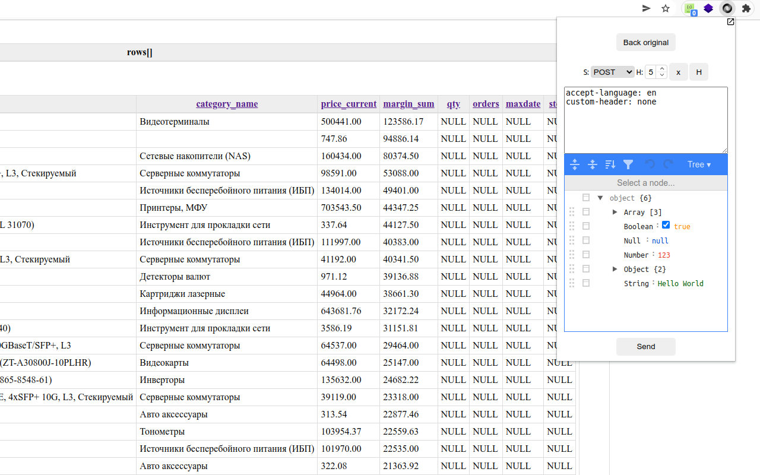Grab the drag handle of the Number row
The width and height of the screenshot is (760, 475).
[x=572, y=255]
